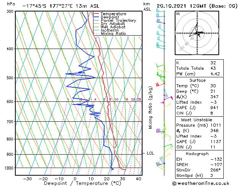Click the Pressure (mb) value 1011

[x=216, y=125]
